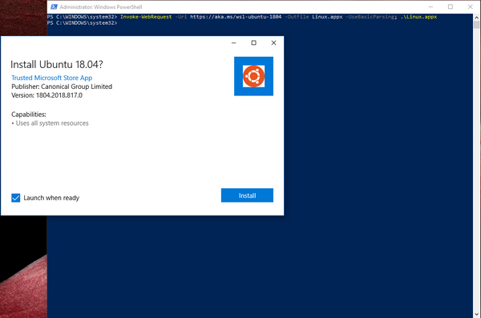Select the 'Install Ubuntu 18.04?' heading
Screen dimensions: 481x318
coord(57,64)
